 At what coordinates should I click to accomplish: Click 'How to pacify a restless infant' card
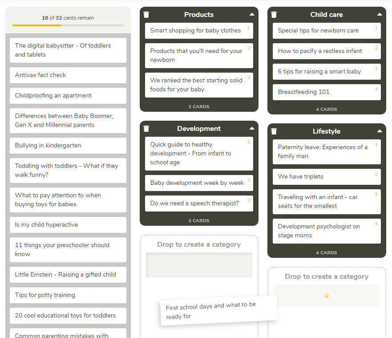327,51
